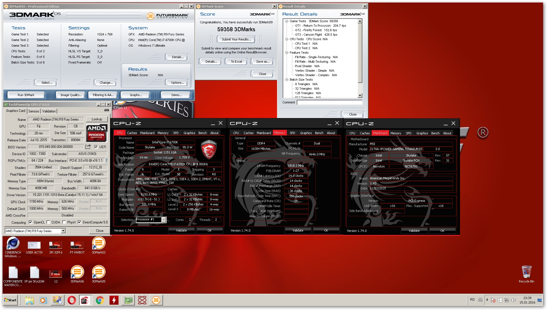This screenshot has height=310, width=547.
Task: Click the Bus Interface question mark icon
Action: [106, 160]
